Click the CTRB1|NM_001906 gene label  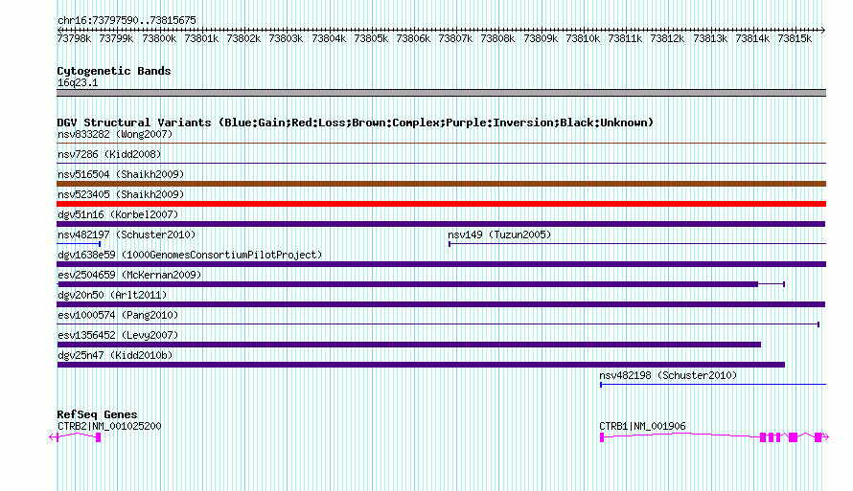[x=642, y=426]
